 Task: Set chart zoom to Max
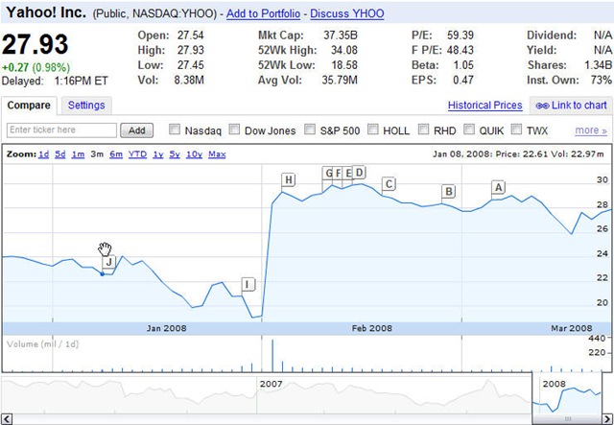pos(217,154)
